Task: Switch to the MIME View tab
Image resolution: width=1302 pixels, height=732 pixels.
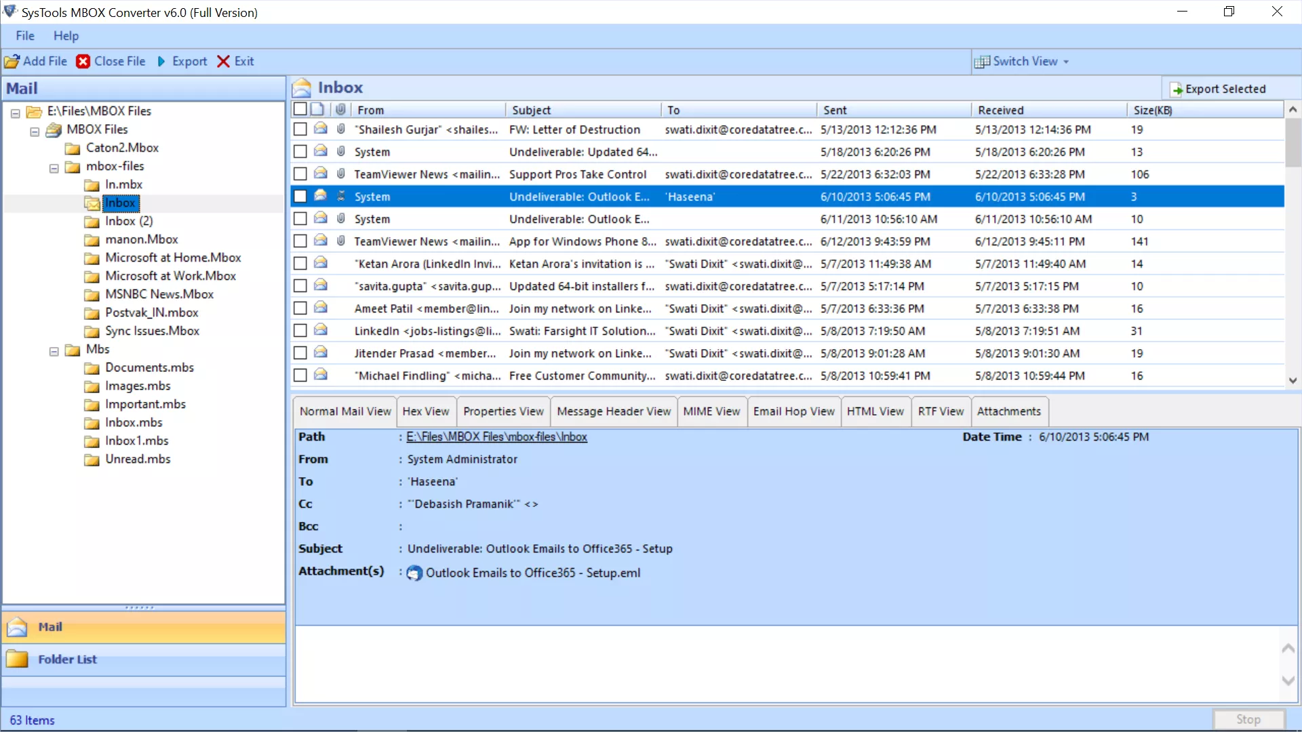Action: (x=711, y=411)
